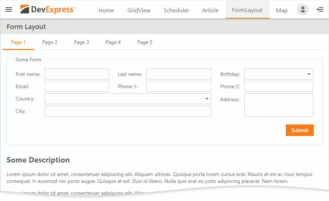The image size is (329, 201).
Task: Expand the Birthday date dropdown
Action: pos(309,74)
